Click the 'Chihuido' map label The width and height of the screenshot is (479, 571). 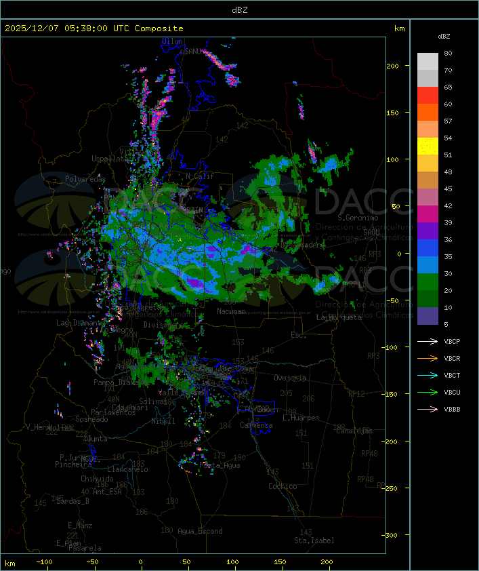97,479
